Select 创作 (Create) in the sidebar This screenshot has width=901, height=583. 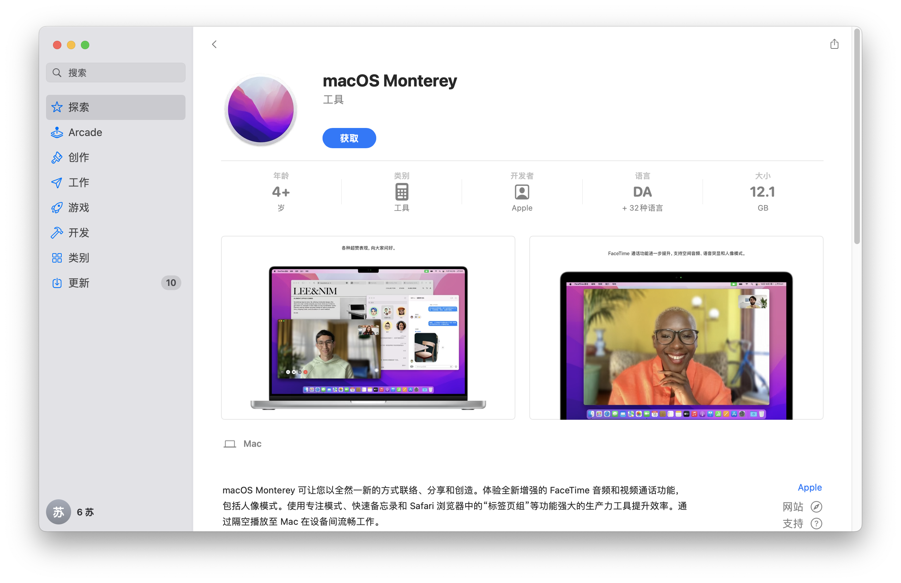(x=79, y=158)
